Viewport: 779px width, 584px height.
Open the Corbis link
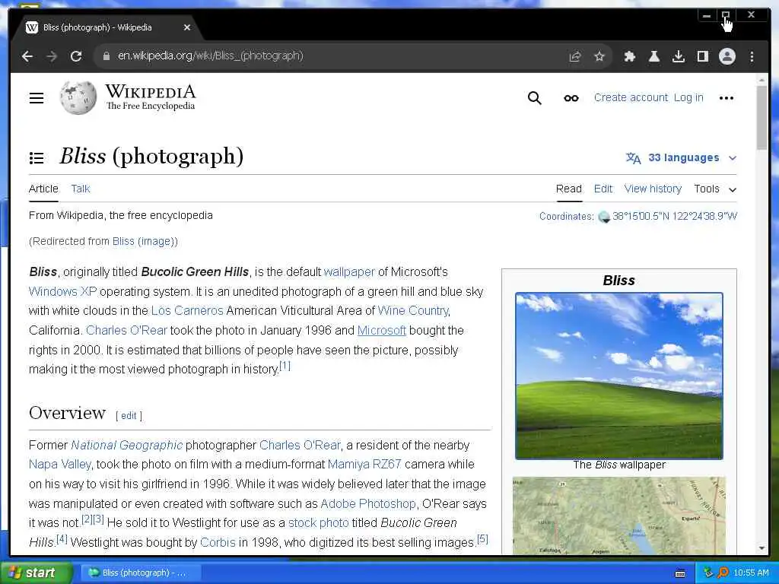click(x=218, y=542)
